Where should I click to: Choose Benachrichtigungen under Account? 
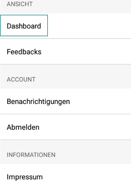65,101
